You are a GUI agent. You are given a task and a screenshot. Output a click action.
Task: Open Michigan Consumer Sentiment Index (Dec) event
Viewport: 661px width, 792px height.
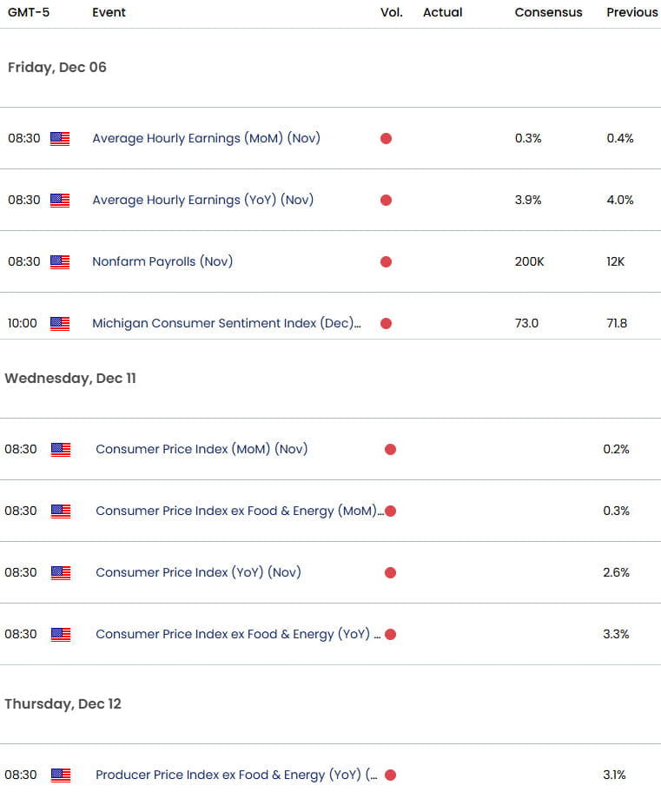(227, 323)
